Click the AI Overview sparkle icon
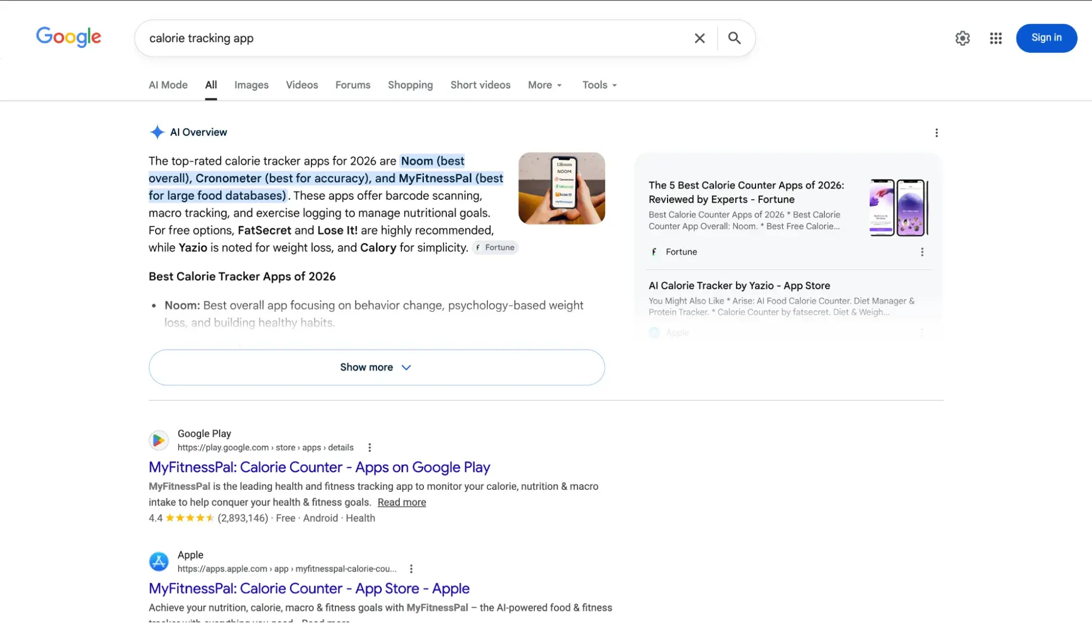Viewport: 1092px width, 623px height. click(x=157, y=132)
